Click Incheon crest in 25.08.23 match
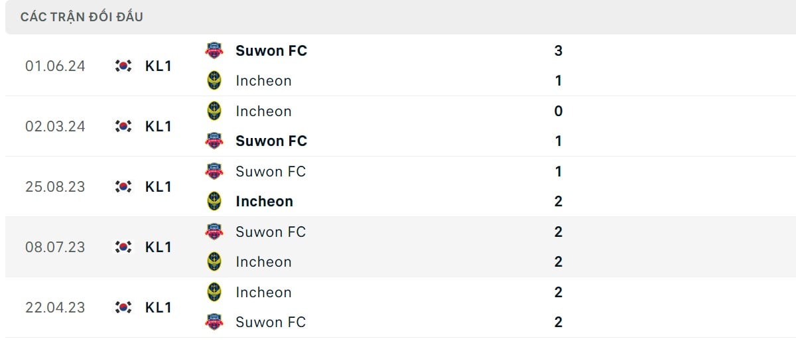This screenshot has height=347, width=796. tap(214, 201)
